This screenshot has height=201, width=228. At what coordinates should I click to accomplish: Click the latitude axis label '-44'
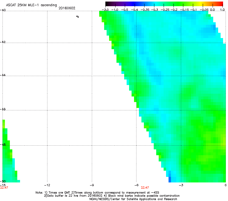pos(3,75)
